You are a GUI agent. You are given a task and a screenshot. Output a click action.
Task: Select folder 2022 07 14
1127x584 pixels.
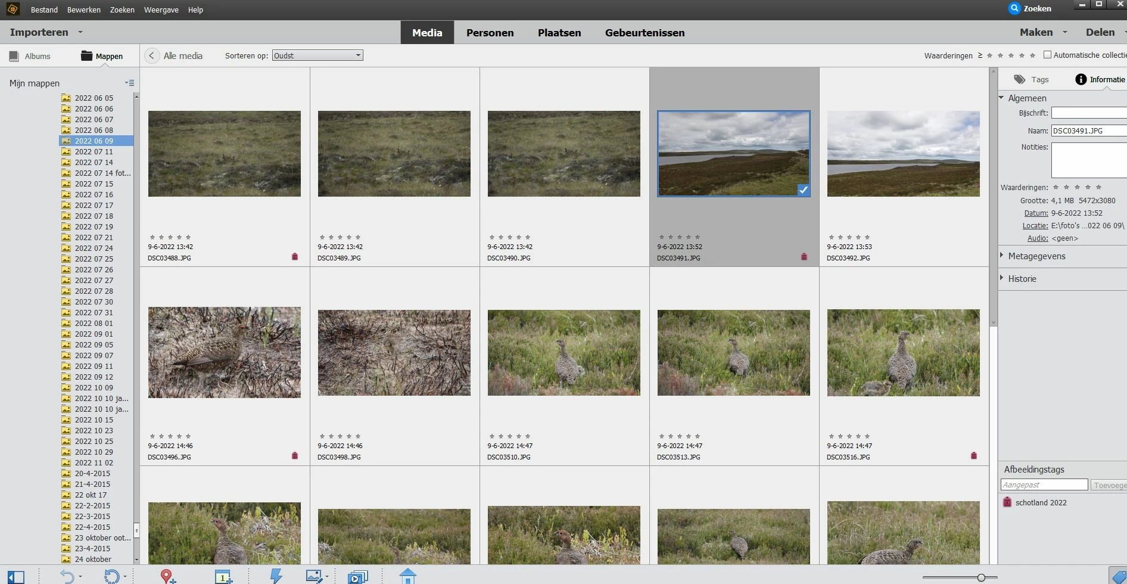[95, 162]
